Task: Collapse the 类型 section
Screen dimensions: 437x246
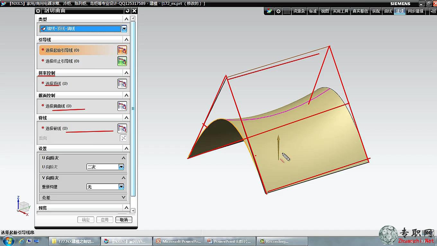Action: [x=126, y=19]
